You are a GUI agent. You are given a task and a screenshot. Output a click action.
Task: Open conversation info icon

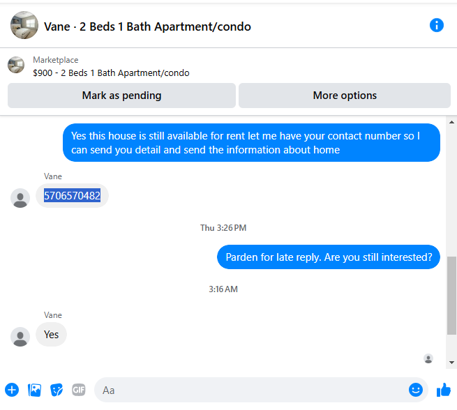pos(436,25)
